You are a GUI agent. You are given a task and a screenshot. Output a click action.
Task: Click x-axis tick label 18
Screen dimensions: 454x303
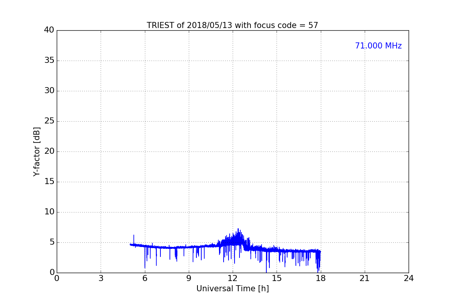321,278
